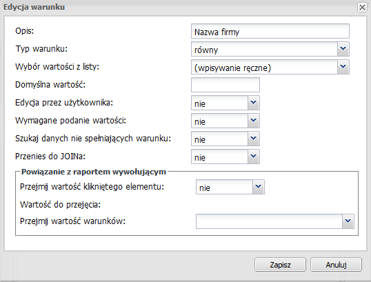Image resolution: width=371 pixels, height=282 pixels.
Task: Expand the Typ warunku dropdown arrow
Action: (343, 49)
